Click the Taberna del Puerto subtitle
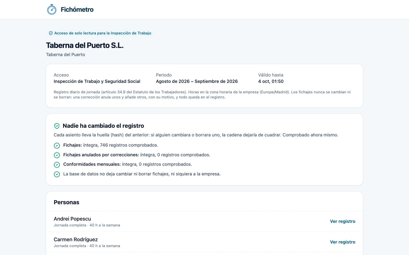The width and height of the screenshot is (409, 255). (x=65, y=55)
